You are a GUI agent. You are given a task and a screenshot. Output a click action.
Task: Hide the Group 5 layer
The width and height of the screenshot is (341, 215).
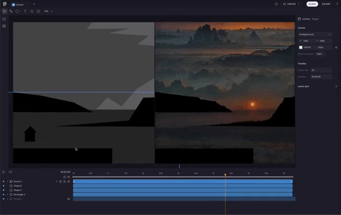click(69, 182)
